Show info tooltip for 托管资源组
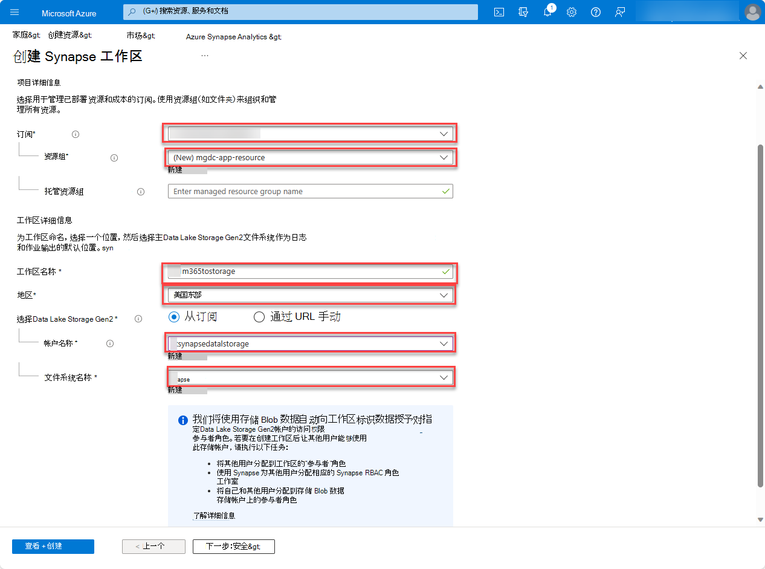This screenshot has width=765, height=569. tap(141, 192)
